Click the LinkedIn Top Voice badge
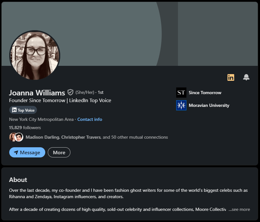Viewport: 260px width, 222px height. [23, 110]
